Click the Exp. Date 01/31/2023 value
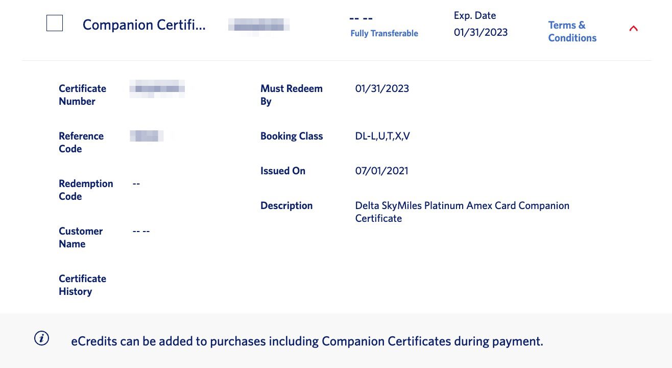 481,32
